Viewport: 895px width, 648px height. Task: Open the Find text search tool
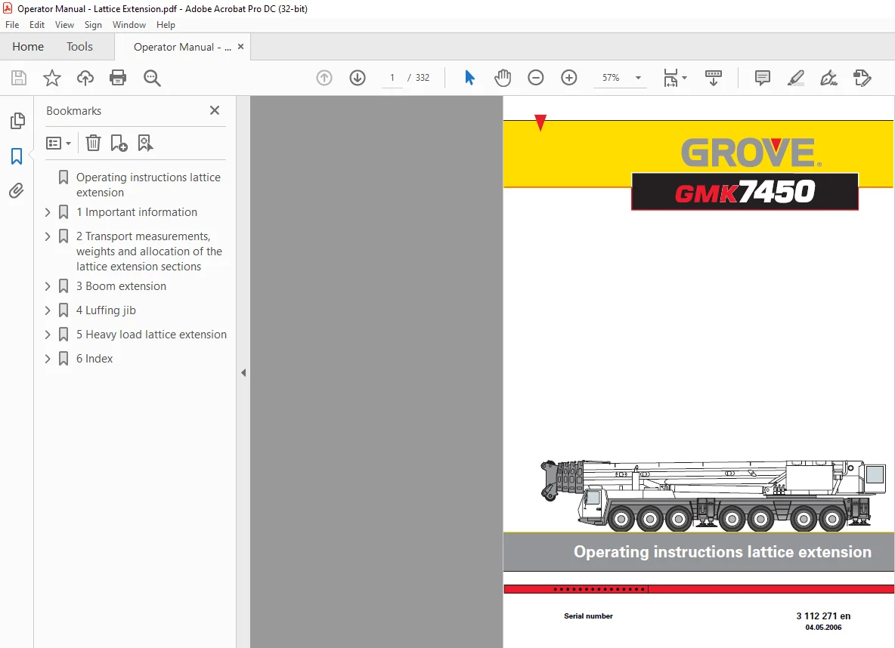[152, 78]
